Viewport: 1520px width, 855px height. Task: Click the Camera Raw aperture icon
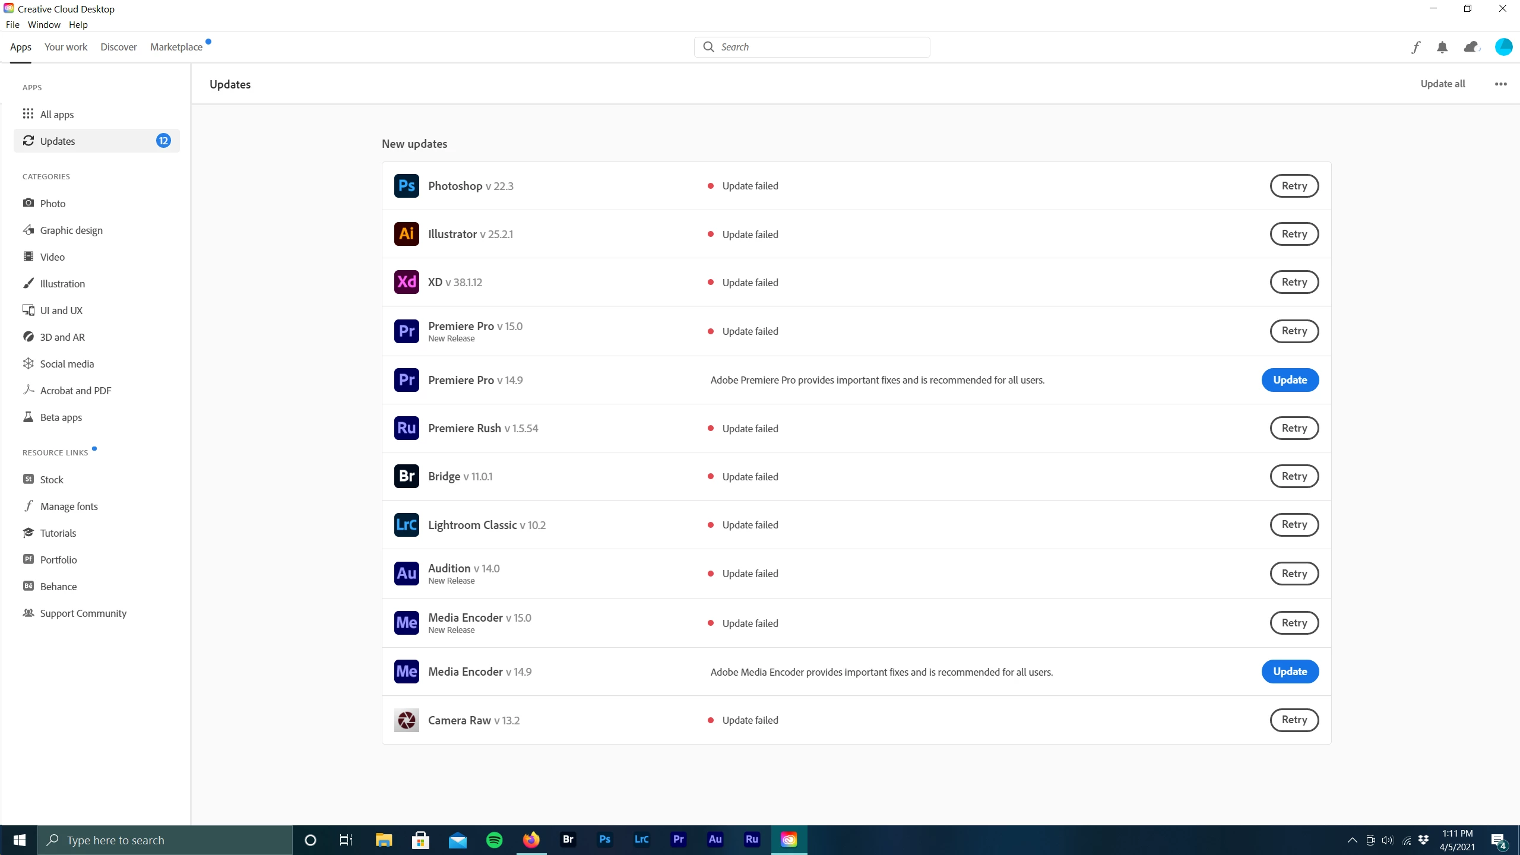click(406, 720)
